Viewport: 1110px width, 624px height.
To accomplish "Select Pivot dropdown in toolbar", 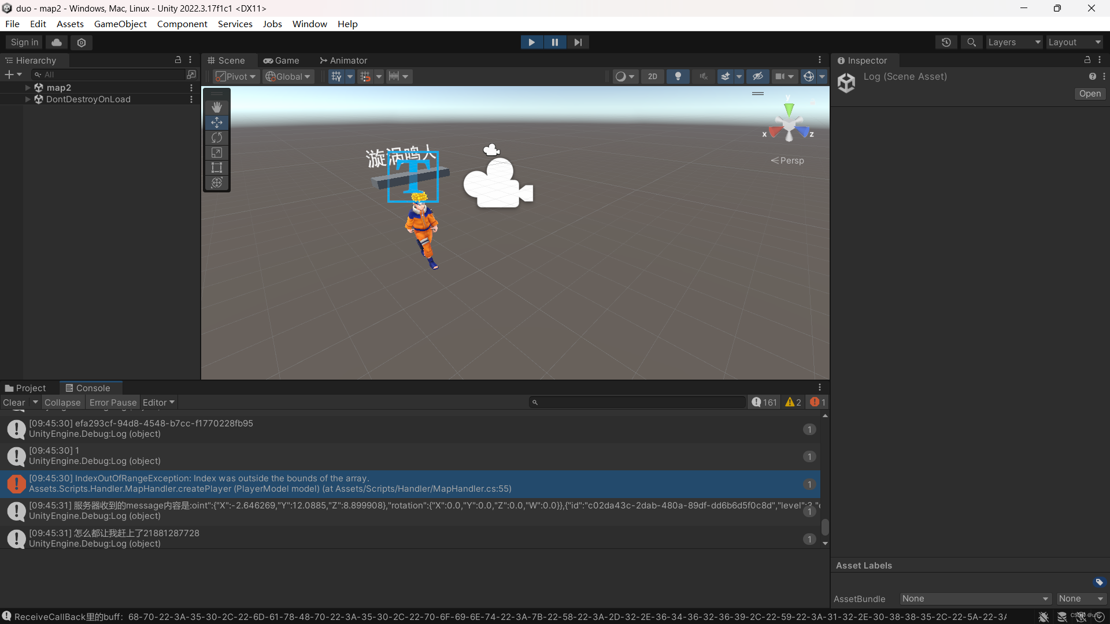I will 235,76.
